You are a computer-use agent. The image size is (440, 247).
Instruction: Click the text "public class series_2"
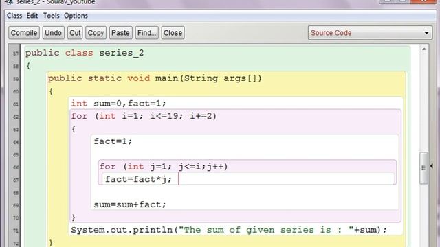[85, 53]
